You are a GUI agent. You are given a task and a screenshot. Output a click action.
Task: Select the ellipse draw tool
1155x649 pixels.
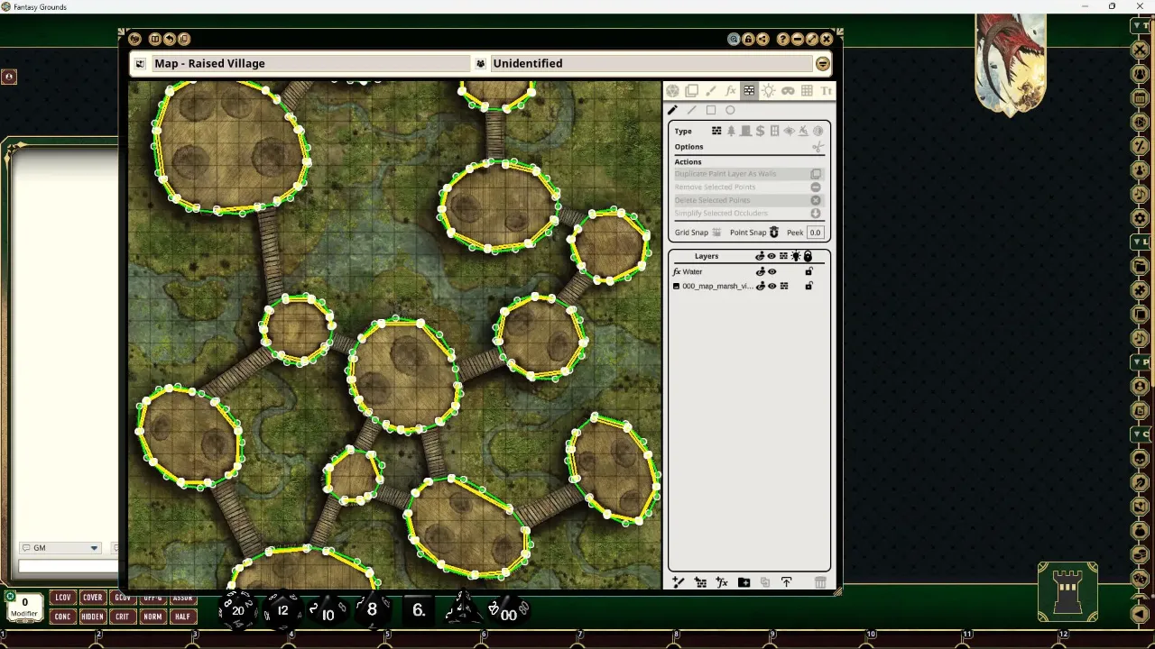(730, 110)
